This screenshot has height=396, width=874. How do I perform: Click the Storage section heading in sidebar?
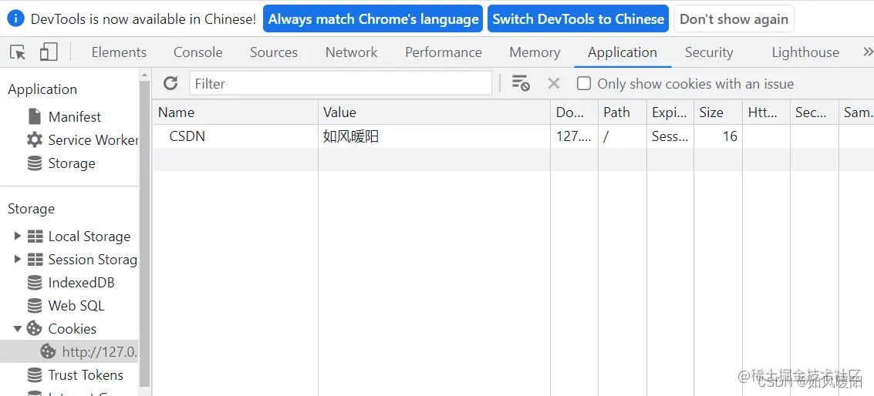31,209
